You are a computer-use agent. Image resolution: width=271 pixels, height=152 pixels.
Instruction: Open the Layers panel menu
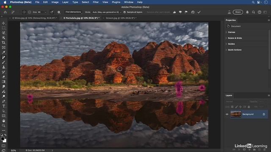point(269,95)
